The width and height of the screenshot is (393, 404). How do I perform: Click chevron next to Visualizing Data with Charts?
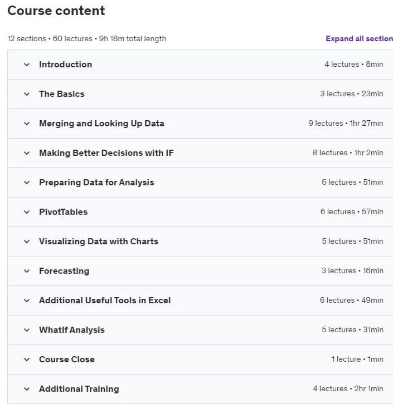click(27, 242)
